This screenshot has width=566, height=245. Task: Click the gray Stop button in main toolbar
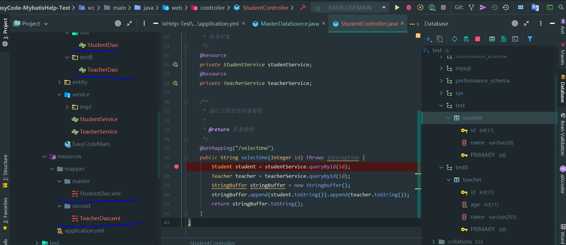(x=443, y=7)
